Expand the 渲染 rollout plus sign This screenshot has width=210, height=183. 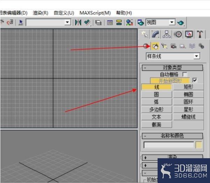145,158
